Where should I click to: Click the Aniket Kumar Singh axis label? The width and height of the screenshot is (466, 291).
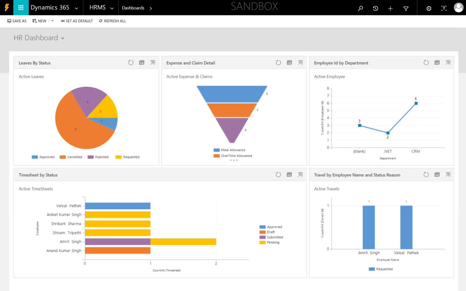click(x=64, y=215)
